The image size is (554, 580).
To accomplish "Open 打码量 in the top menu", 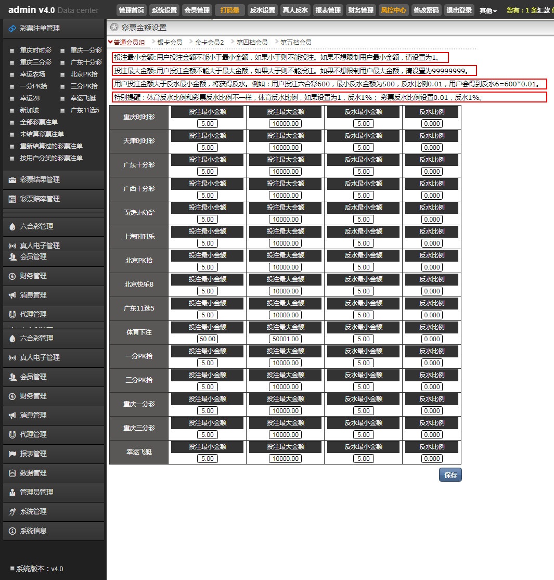I will tap(229, 10).
